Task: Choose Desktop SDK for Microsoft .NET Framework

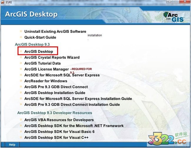Action: tap(74, 126)
